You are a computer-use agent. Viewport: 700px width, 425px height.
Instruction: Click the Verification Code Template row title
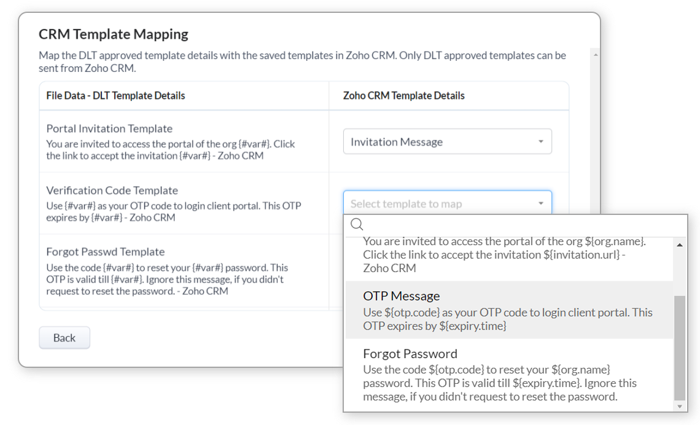[112, 190]
